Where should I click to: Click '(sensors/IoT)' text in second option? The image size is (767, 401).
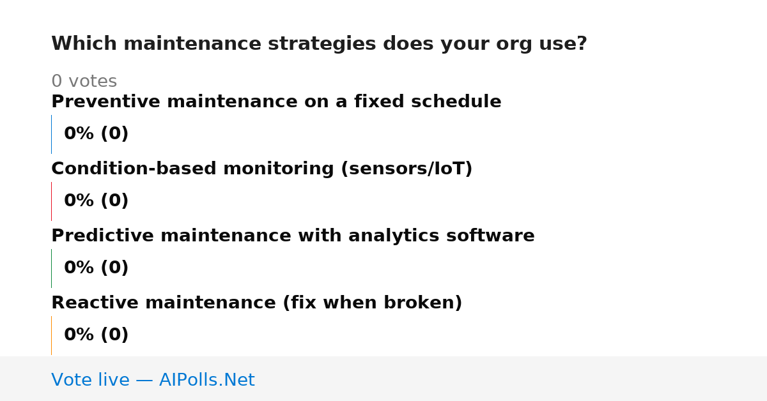click(407, 169)
